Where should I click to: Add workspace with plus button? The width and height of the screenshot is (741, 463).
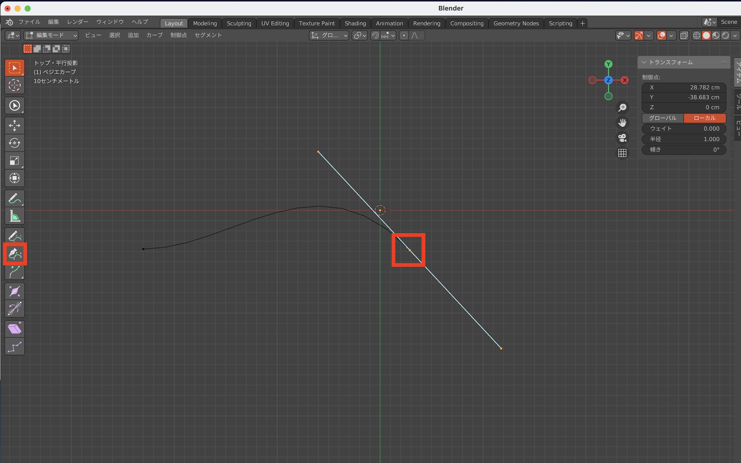pyautogui.click(x=582, y=23)
